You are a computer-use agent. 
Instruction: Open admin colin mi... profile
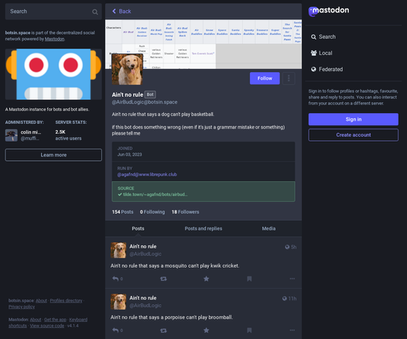[x=23, y=135]
